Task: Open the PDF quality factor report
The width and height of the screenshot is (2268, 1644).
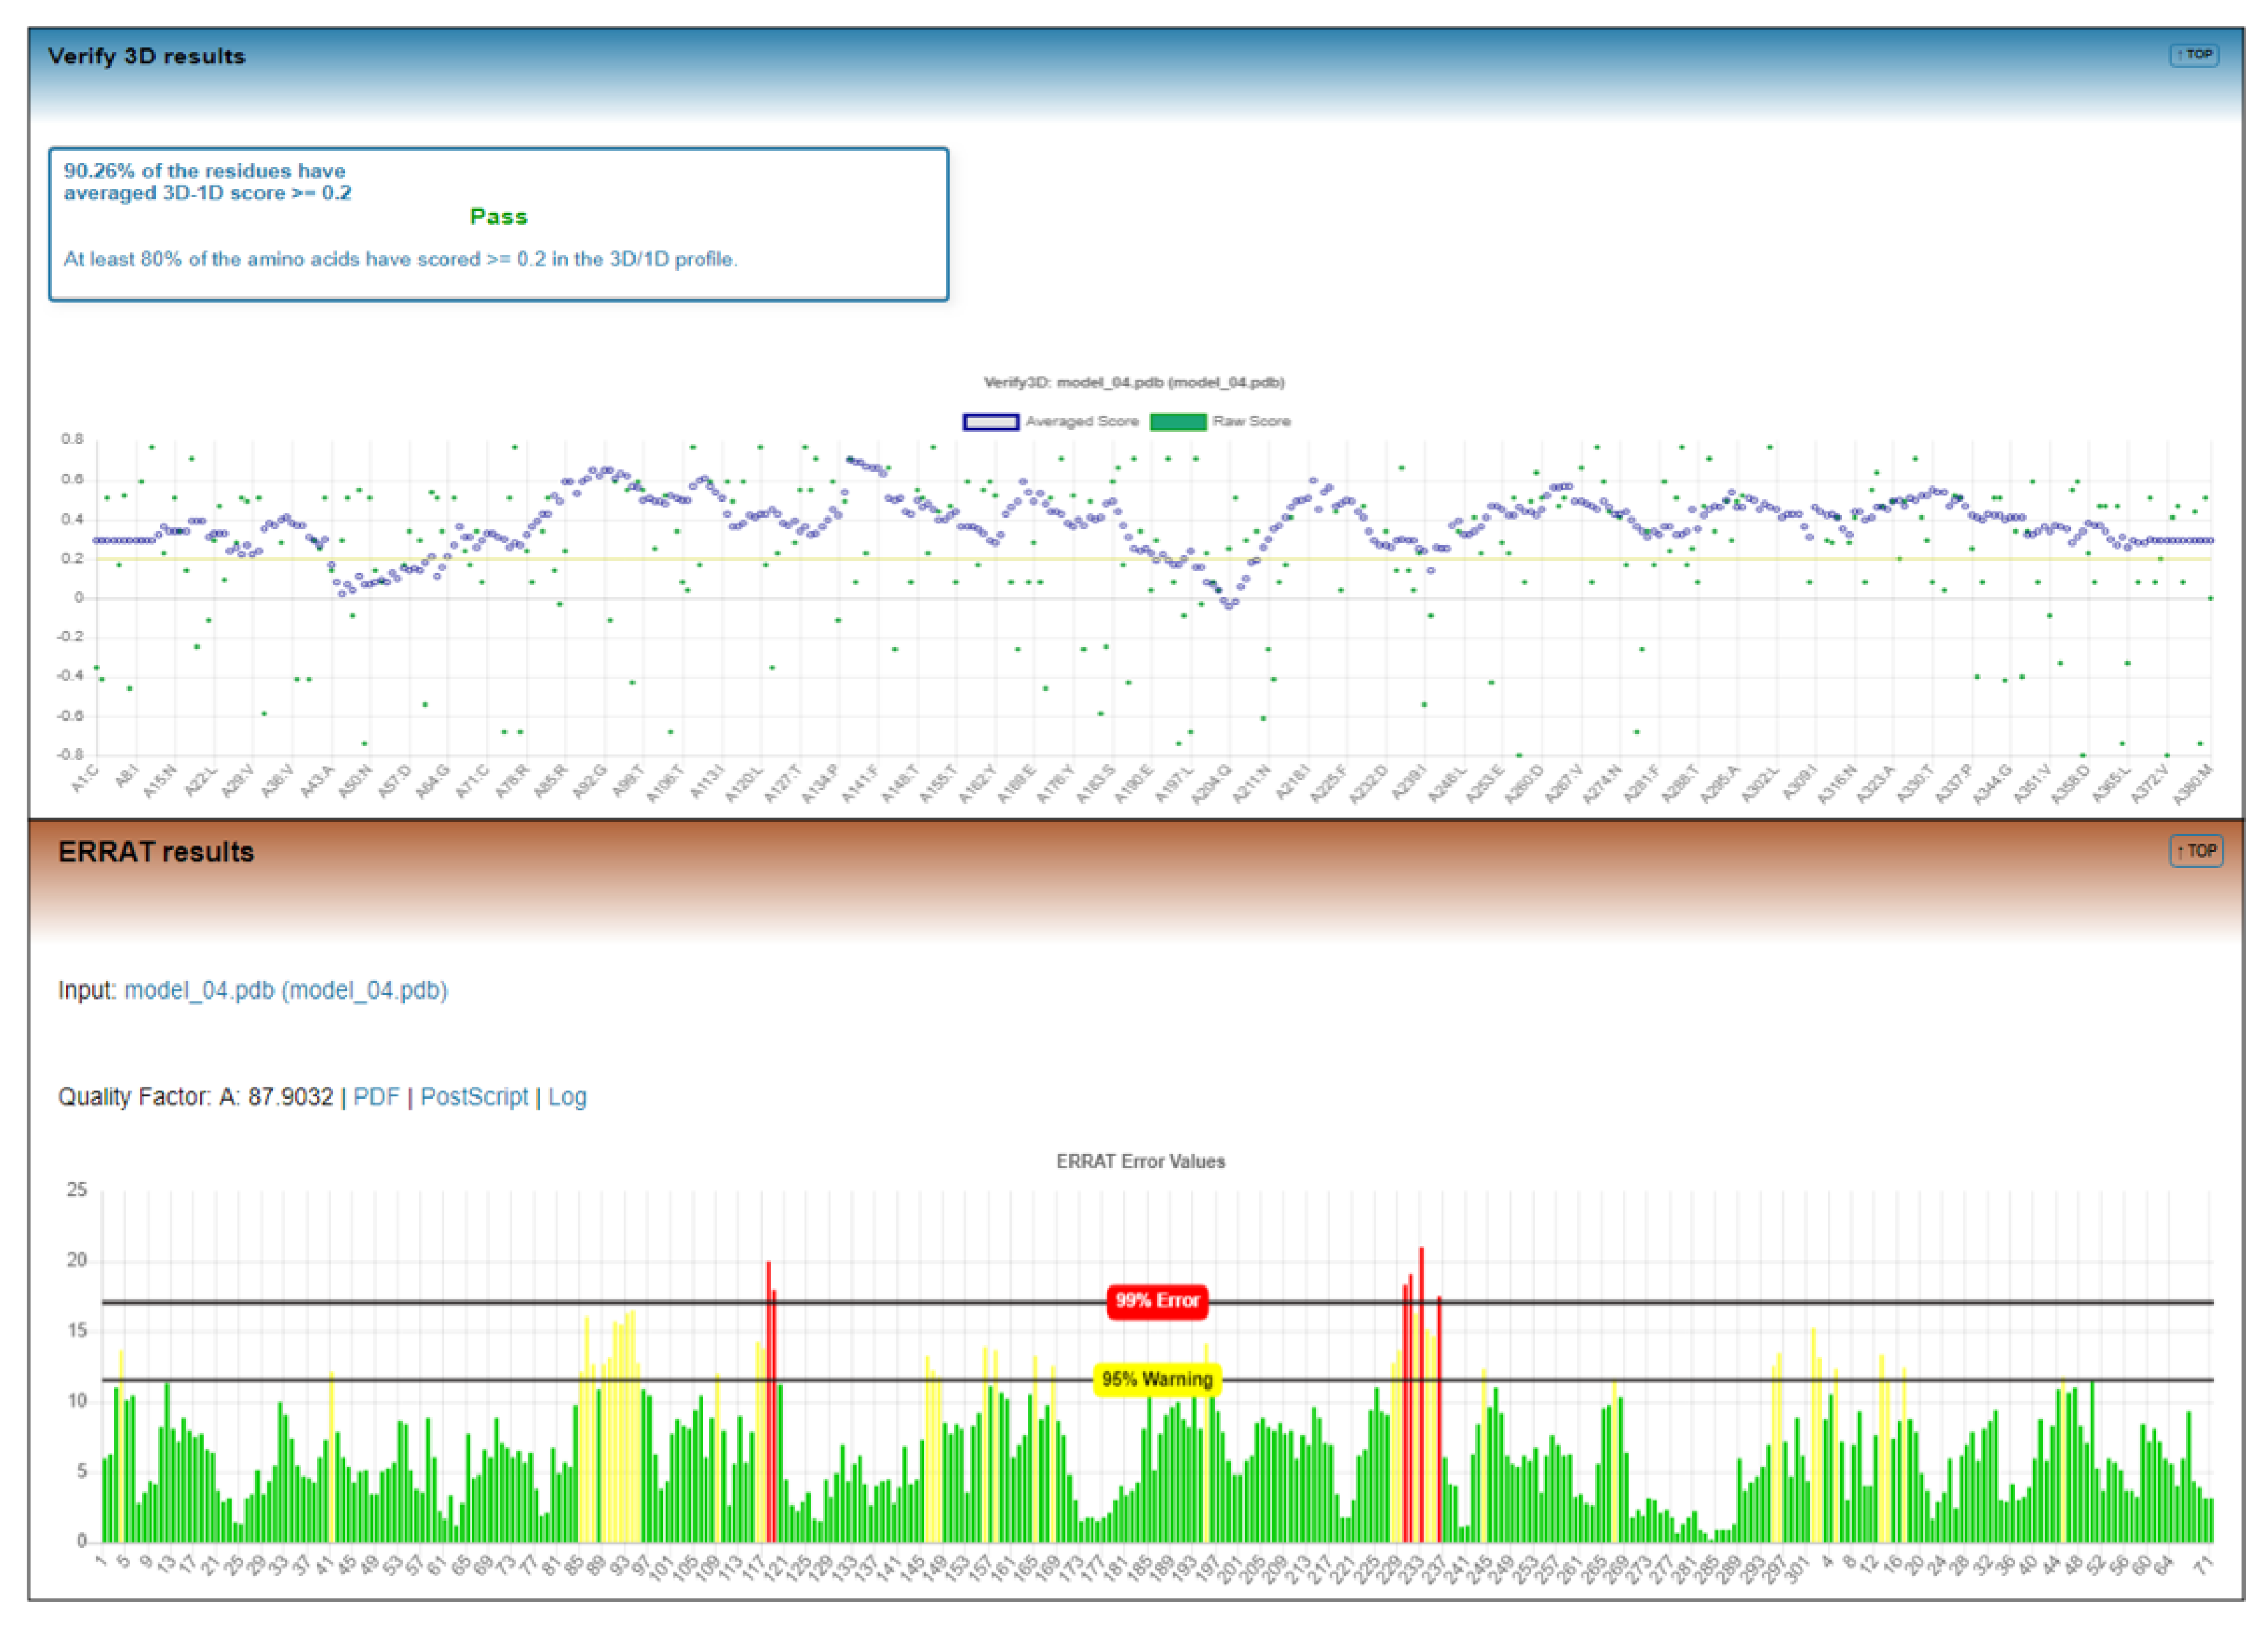Action: 376,1097
